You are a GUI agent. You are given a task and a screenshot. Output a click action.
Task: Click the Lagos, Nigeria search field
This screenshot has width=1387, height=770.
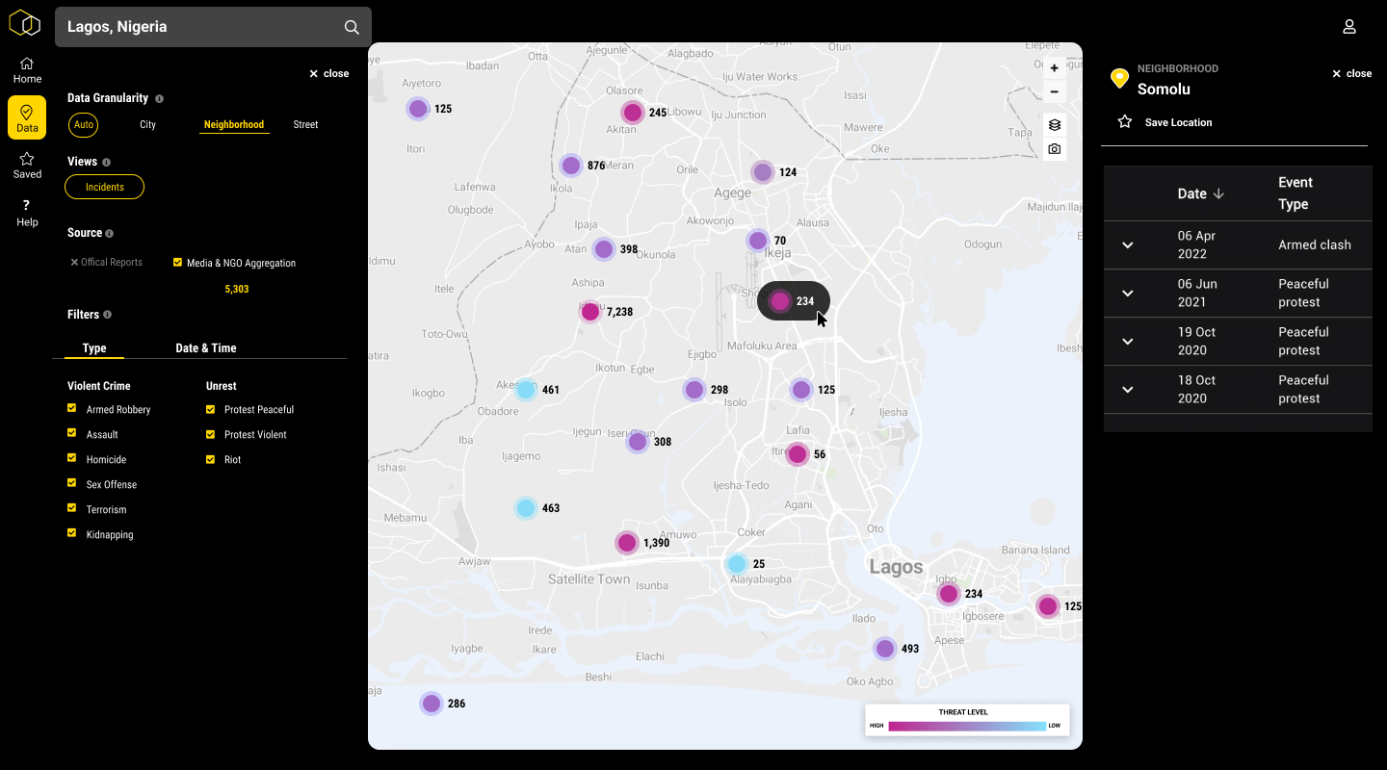point(213,27)
